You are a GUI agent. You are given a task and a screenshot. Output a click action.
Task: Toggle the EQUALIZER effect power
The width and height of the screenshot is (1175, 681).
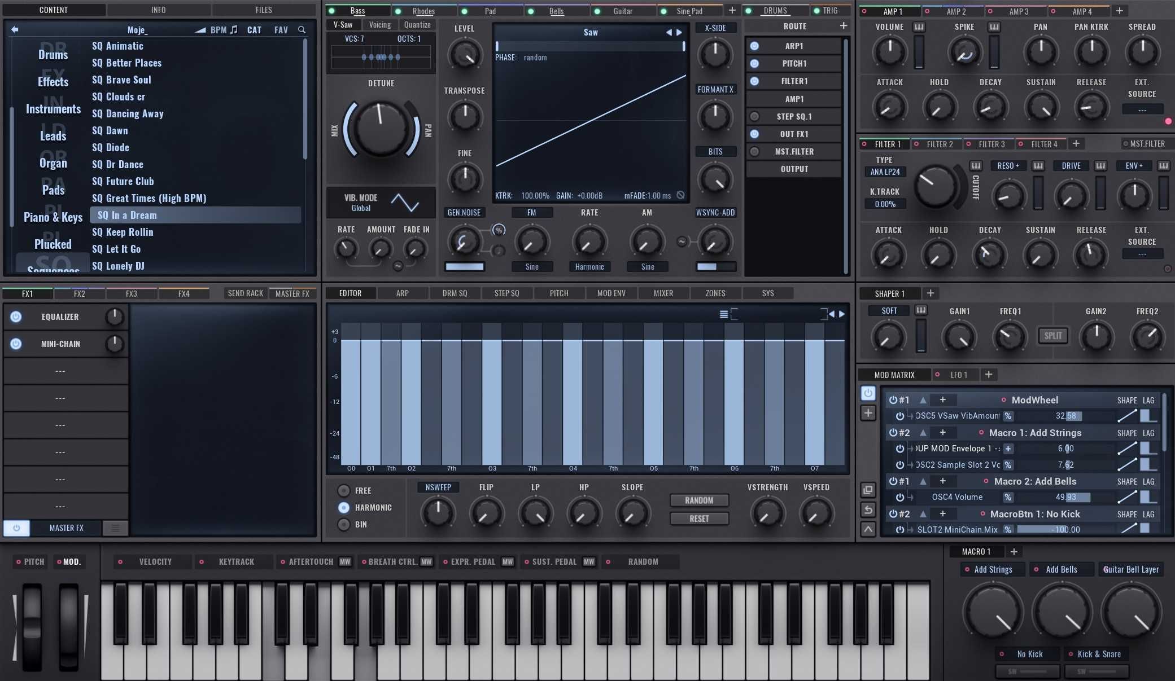[x=16, y=317]
